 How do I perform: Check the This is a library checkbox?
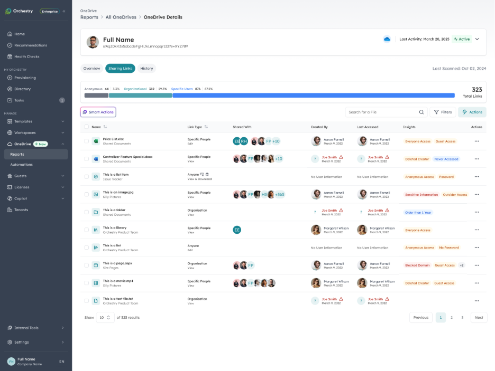(87, 230)
